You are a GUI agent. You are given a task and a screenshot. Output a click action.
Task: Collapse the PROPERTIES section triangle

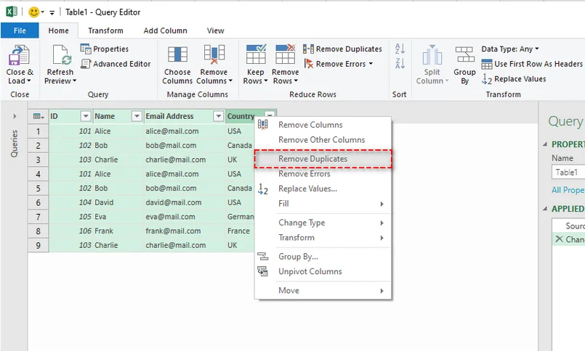(545, 144)
